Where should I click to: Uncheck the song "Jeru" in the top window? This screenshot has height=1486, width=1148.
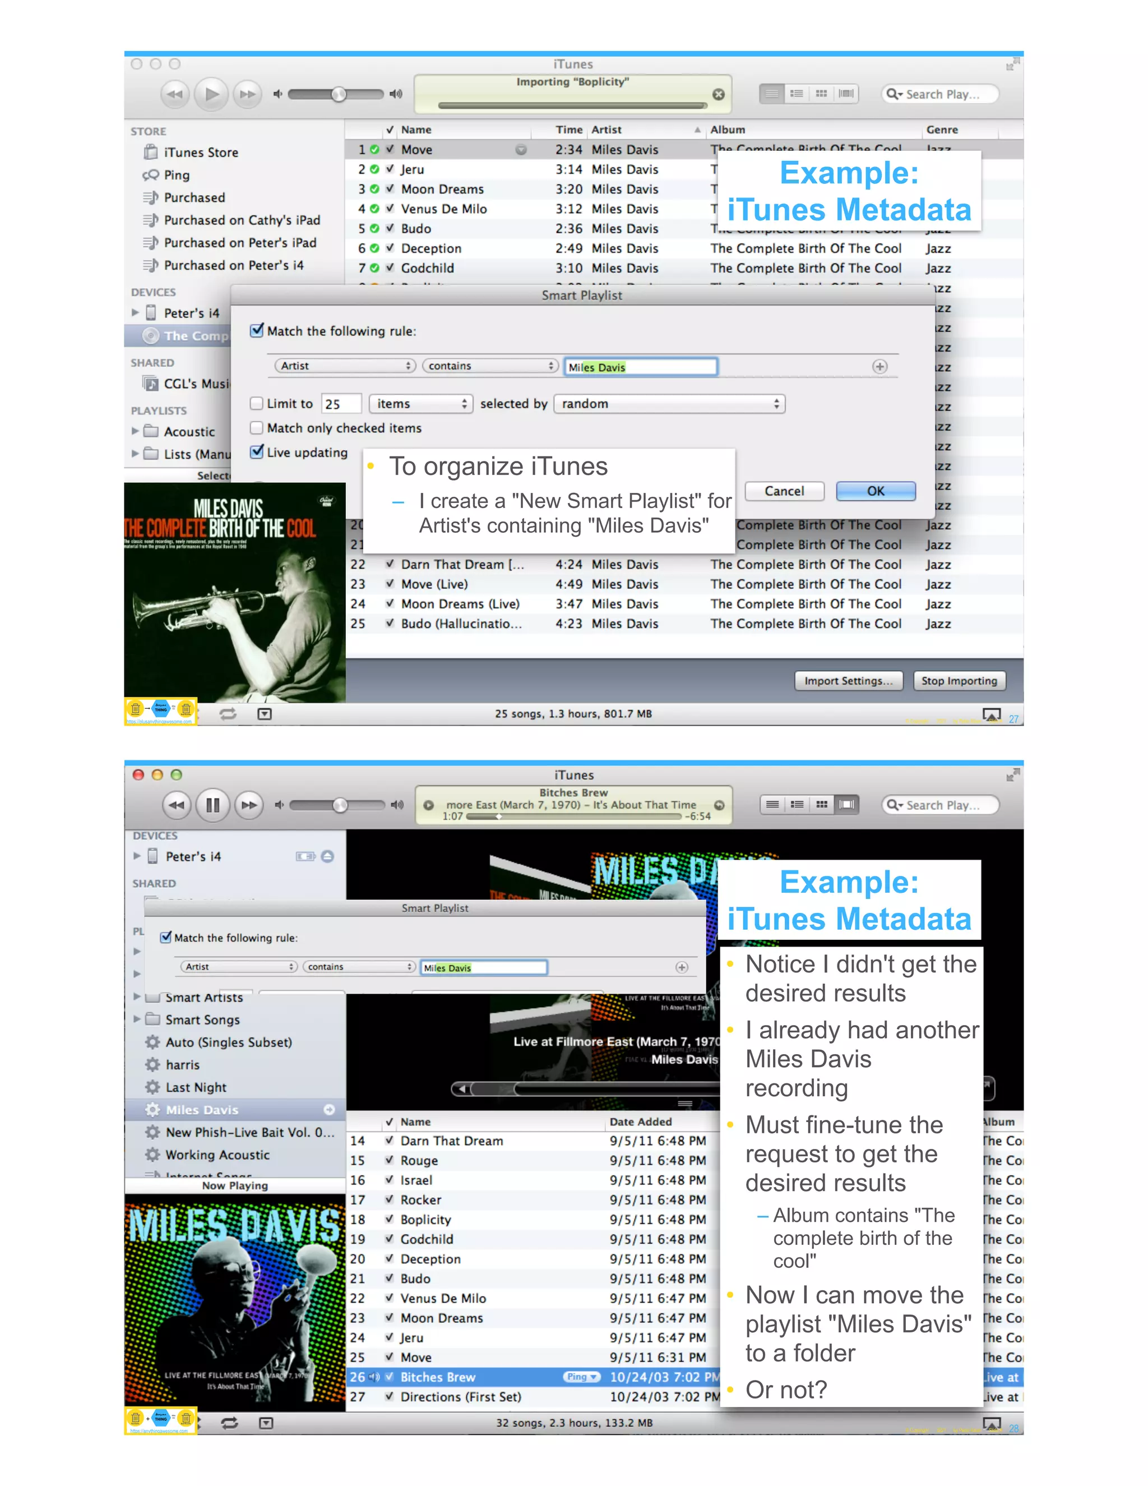pos(390,169)
